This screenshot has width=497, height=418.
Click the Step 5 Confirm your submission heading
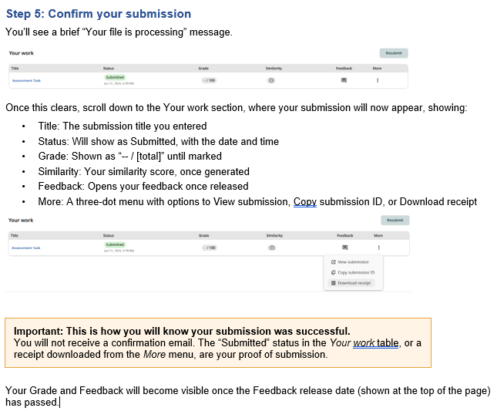[x=99, y=14]
